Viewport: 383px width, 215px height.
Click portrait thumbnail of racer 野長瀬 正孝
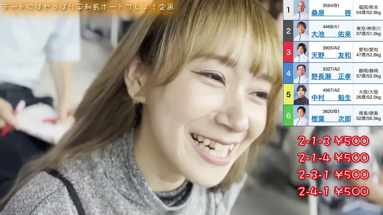pyautogui.click(x=301, y=73)
